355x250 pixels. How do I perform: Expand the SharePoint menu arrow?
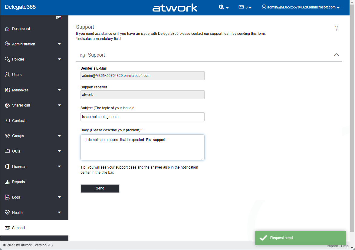[59, 105]
